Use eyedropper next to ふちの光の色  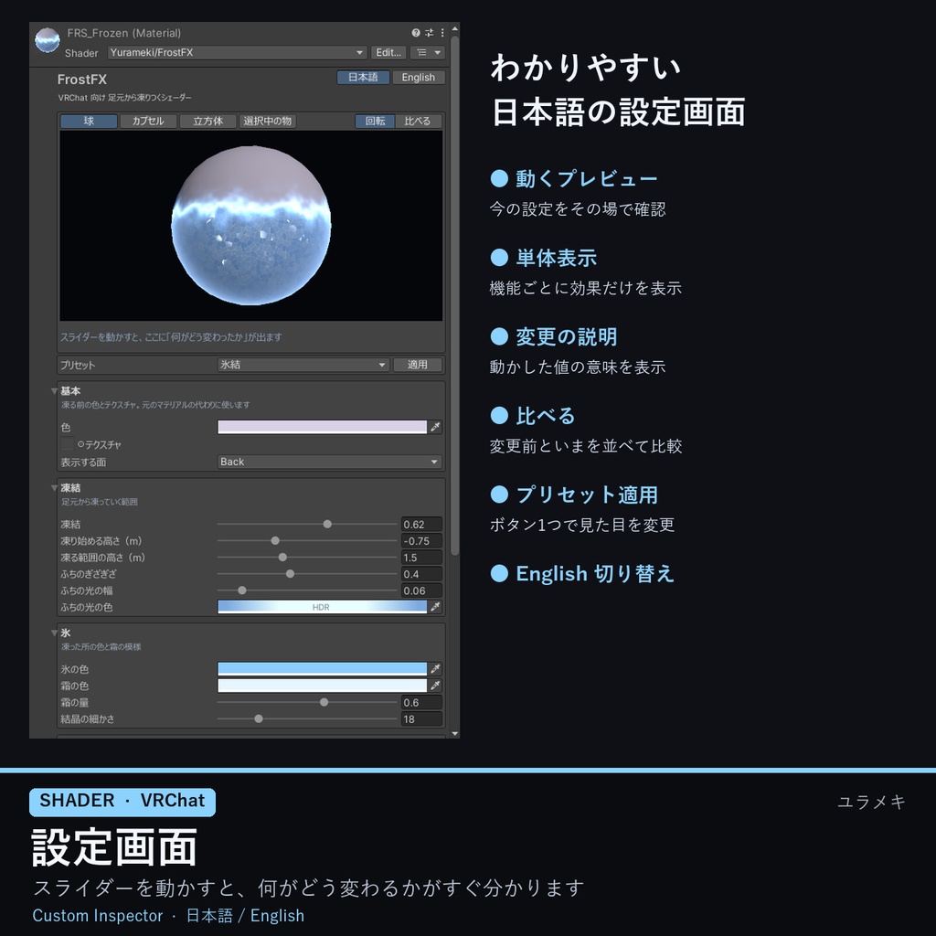(x=435, y=607)
